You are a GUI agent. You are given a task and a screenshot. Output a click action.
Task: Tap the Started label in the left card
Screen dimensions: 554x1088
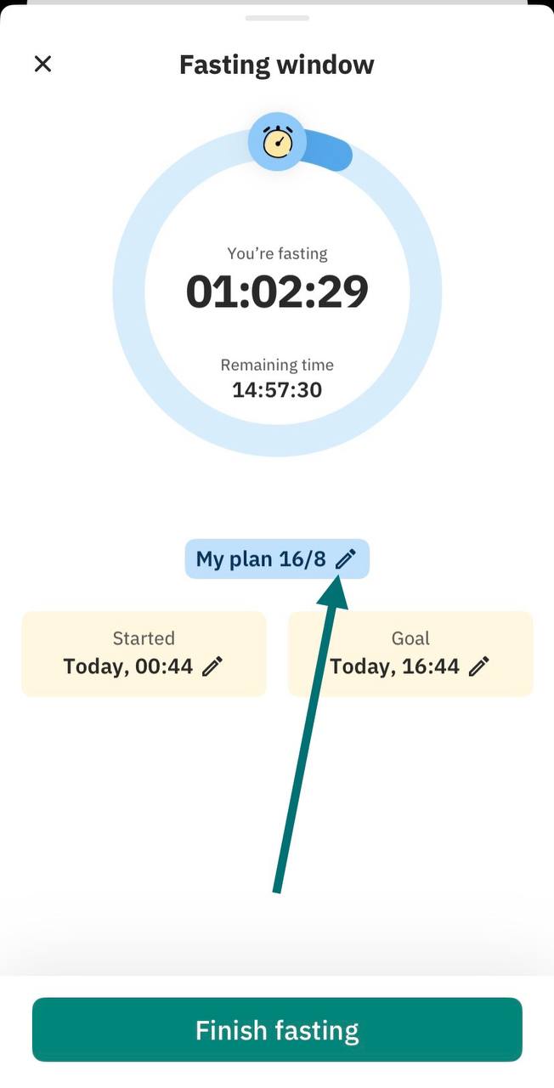[144, 638]
